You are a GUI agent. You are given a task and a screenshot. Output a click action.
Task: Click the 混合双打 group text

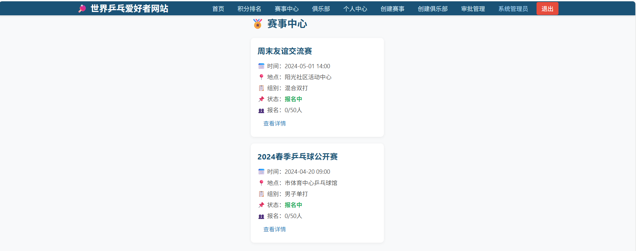(296, 88)
